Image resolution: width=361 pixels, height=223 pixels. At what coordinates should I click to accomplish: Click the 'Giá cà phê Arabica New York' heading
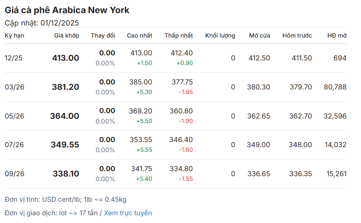click(67, 10)
